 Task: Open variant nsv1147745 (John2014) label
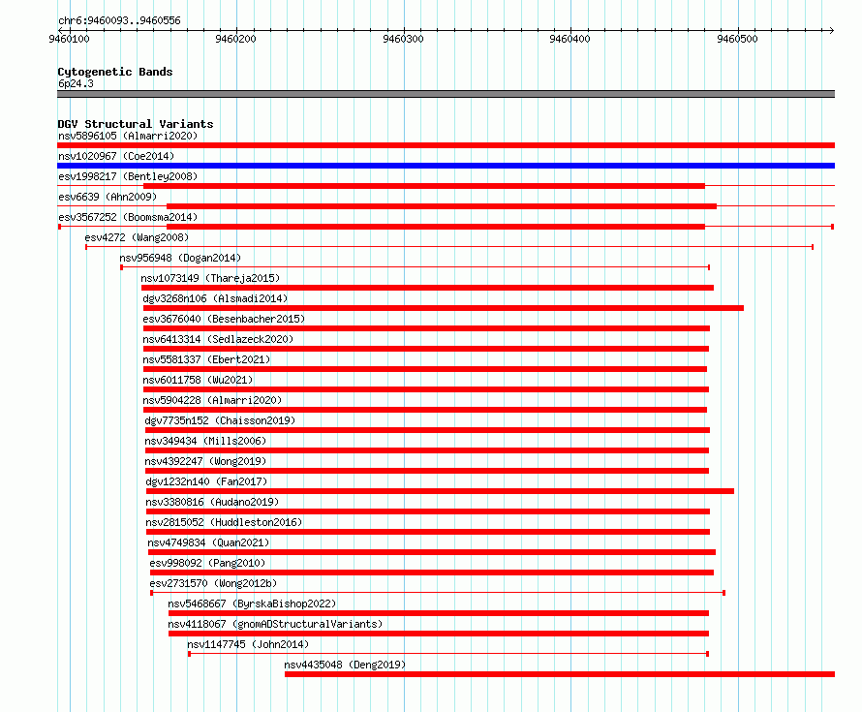pyautogui.click(x=248, y=644)
